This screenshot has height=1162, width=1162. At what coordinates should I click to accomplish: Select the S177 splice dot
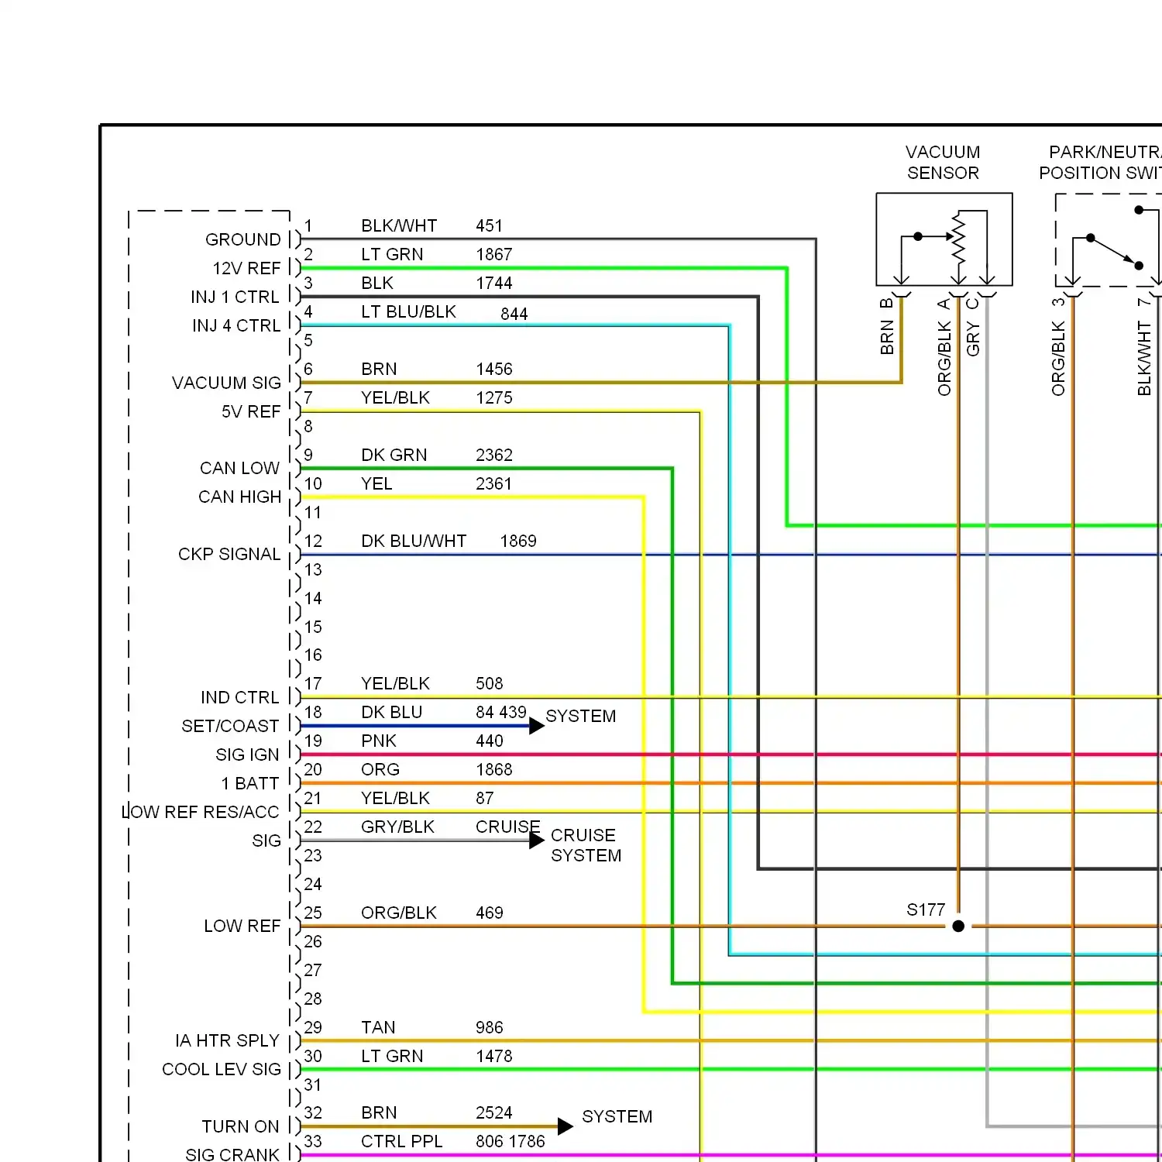(958, 926)
